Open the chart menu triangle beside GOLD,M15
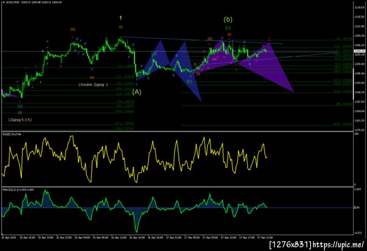The image size is (367, 251). pyautogui.click(x=4, y=2)
